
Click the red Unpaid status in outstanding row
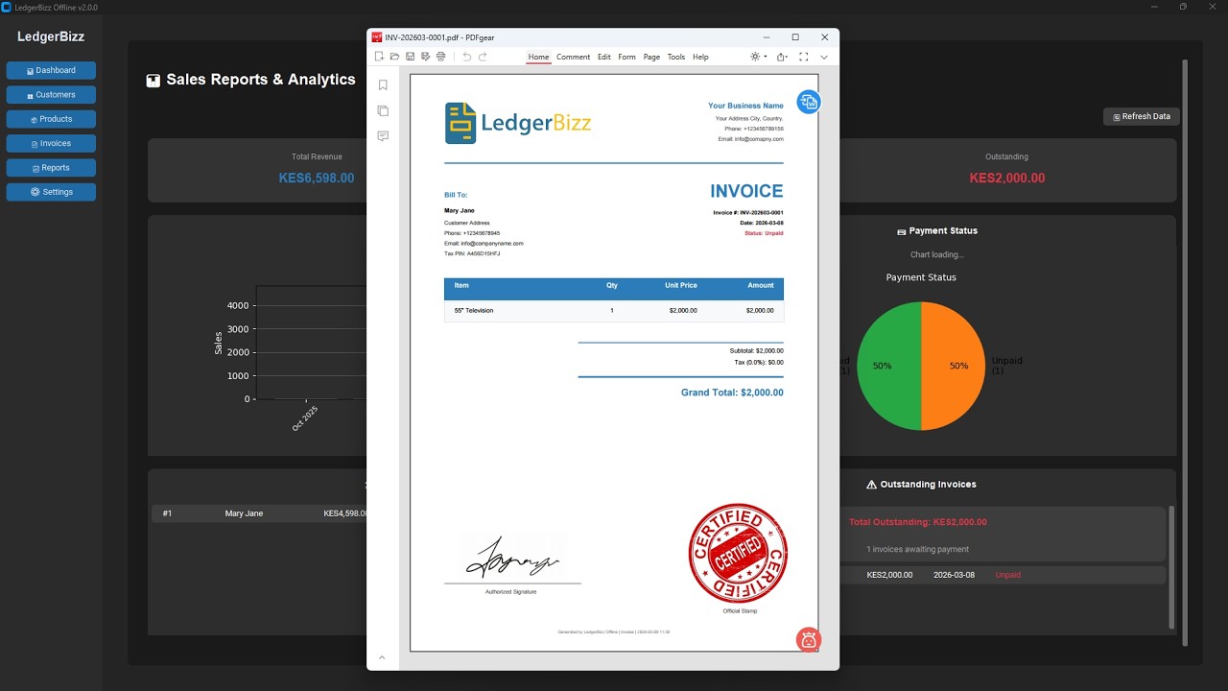point(1007,575)
